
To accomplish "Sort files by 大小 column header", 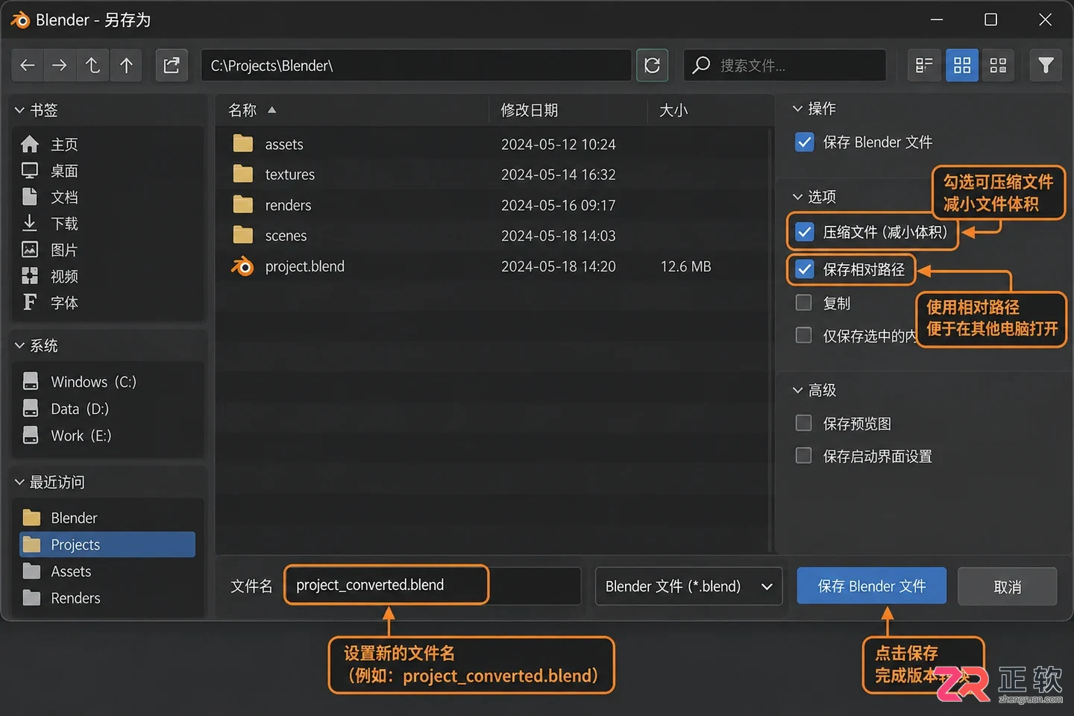I will [673, 110].
